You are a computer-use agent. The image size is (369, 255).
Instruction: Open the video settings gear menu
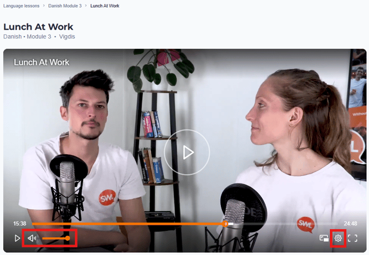point(338,238)
